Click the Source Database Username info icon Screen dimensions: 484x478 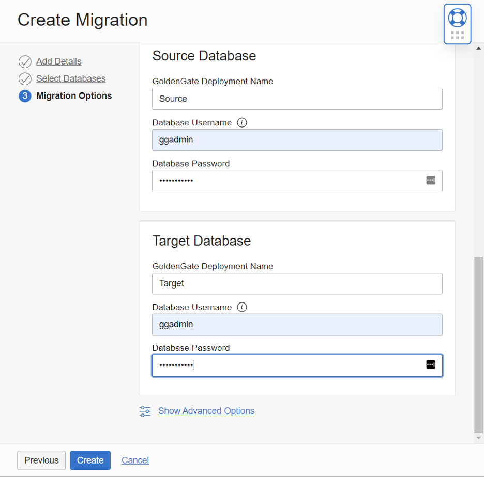241,123
